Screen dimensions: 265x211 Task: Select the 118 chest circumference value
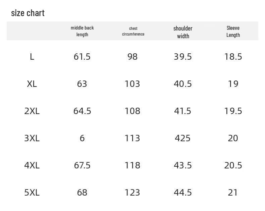point(132,165)
